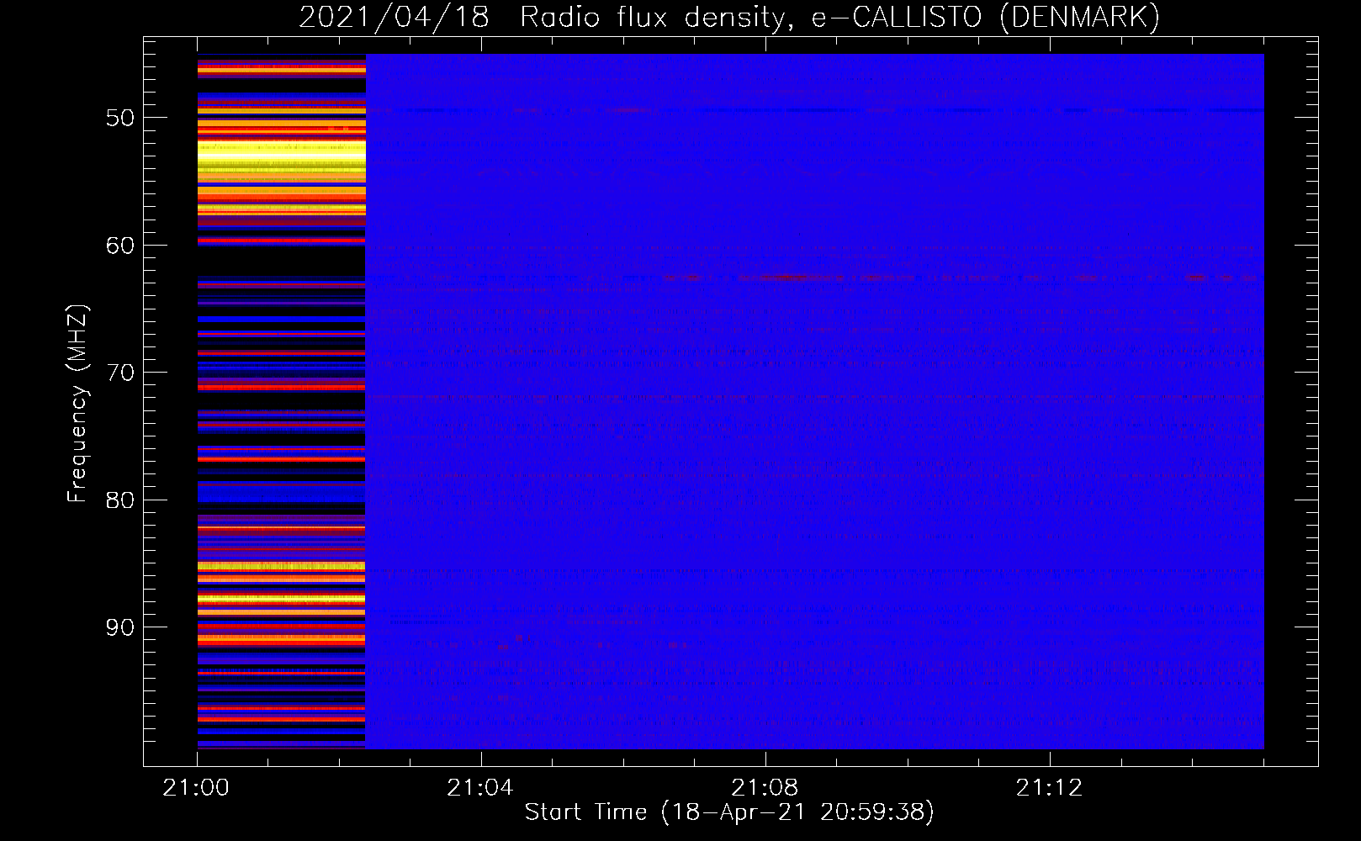Click the 'Frequency (MHZ)' axis label
Screen dimensions: 1361x841
tap(77, 404)
